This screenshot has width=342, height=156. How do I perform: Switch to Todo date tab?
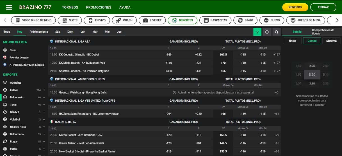[x=7, y=32]
